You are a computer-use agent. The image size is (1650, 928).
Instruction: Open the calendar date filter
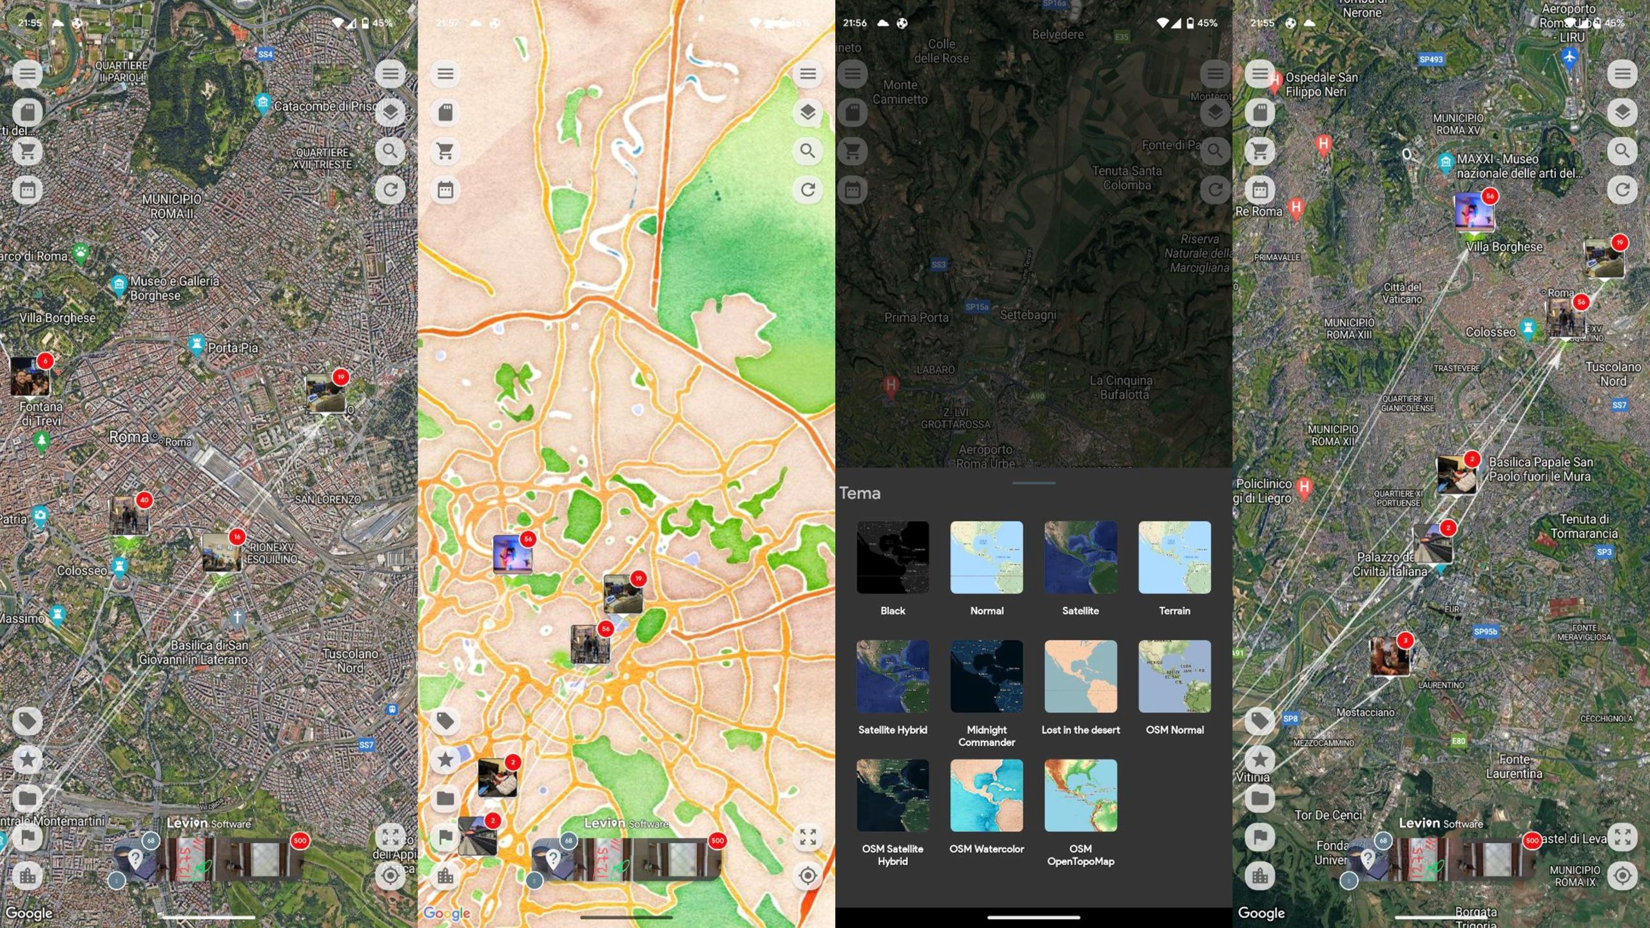(x=27, y=189)
